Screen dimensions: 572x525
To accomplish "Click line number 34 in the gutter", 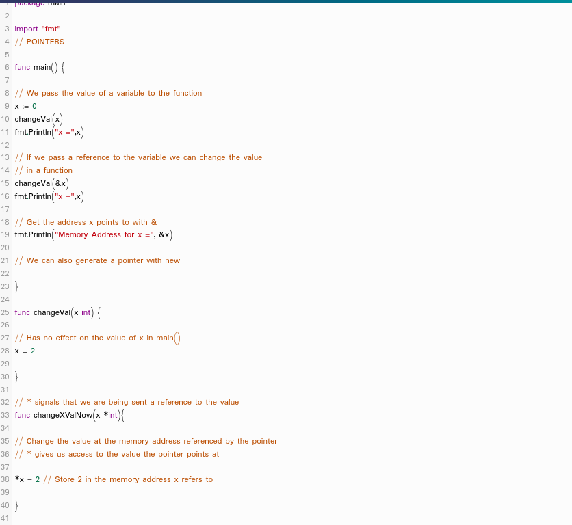I will click(5, 428).
